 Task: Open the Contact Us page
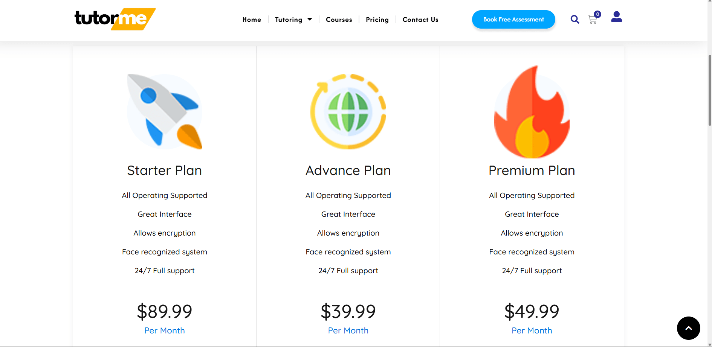(420, 20)
